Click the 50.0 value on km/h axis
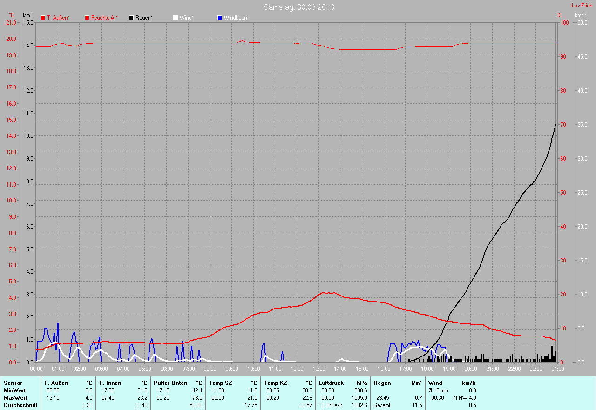The height and width of the screenshot is (410, 596). [x=582, y=23]
